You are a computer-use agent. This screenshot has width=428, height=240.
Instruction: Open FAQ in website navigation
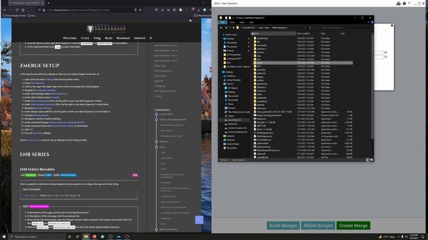pos(97,38)
